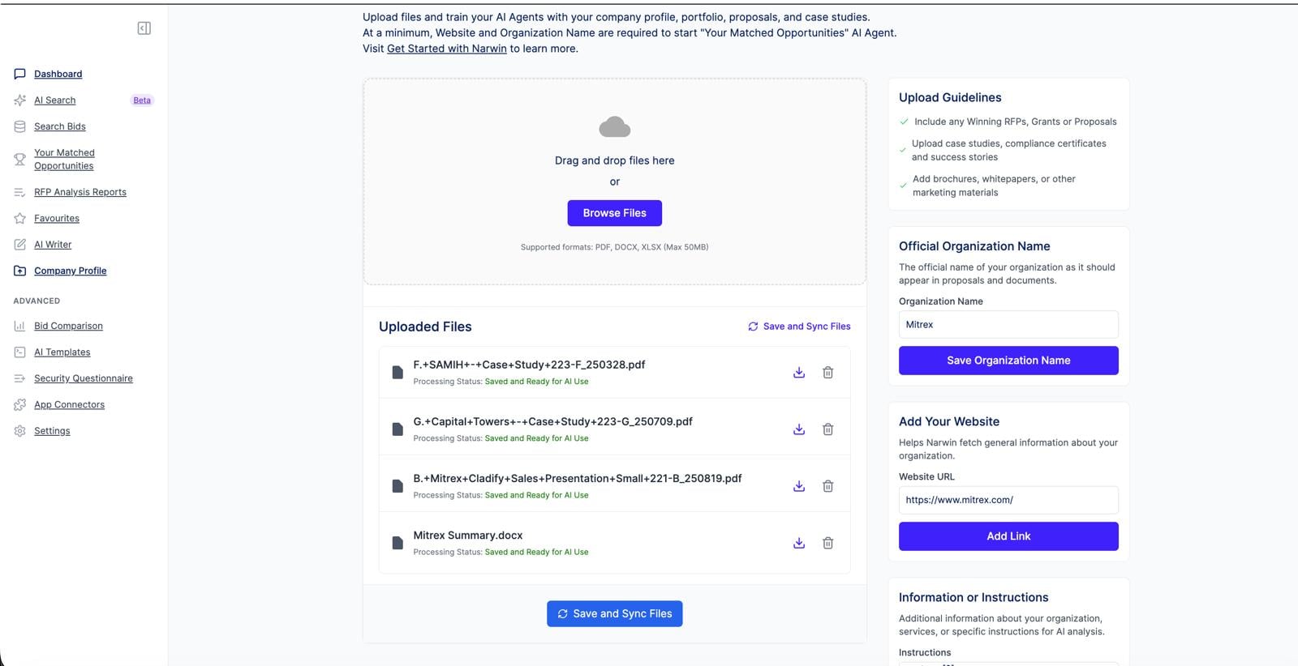
Task: Click the Browse Files button
Action: (614, 213)
